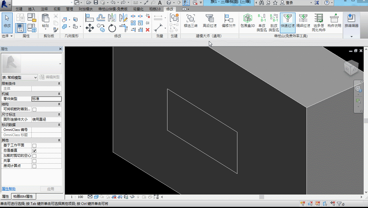
Task: Click the red X delete icon
Action: pyautogui.click(x=148, y=30)
